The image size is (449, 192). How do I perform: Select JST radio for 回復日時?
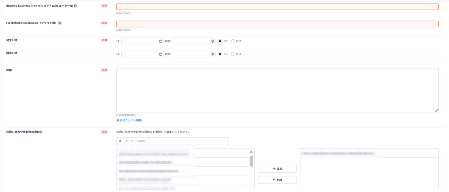tap(220, 54)
